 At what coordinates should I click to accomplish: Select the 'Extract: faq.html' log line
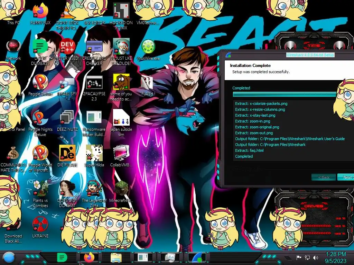(249, 150)
